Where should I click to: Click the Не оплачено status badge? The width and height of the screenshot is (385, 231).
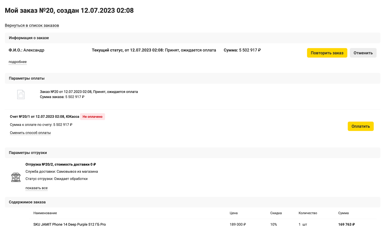tap(92, 117)
